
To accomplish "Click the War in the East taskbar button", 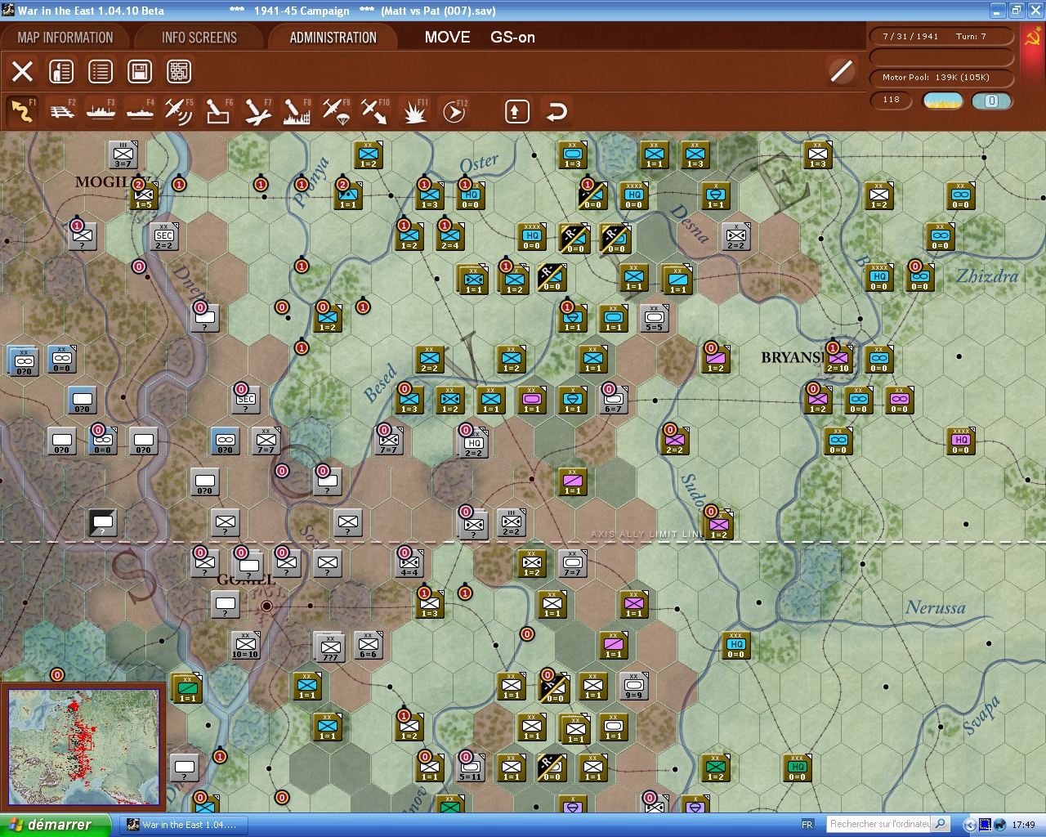I will point(184,825).
